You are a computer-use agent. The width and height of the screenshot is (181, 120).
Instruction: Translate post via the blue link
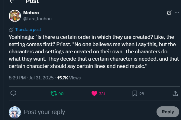(28, 30)
